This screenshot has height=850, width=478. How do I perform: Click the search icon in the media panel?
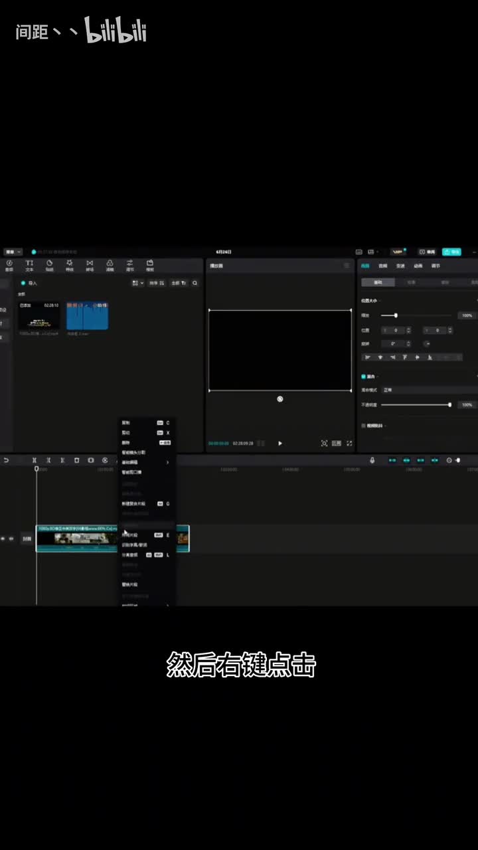coord(195,283)
